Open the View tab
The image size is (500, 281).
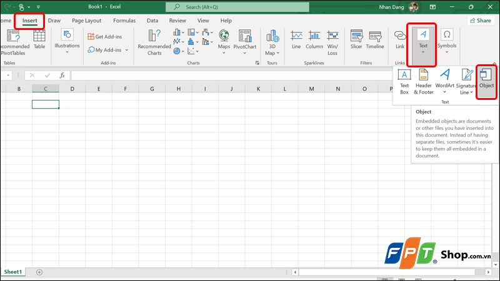203,21
